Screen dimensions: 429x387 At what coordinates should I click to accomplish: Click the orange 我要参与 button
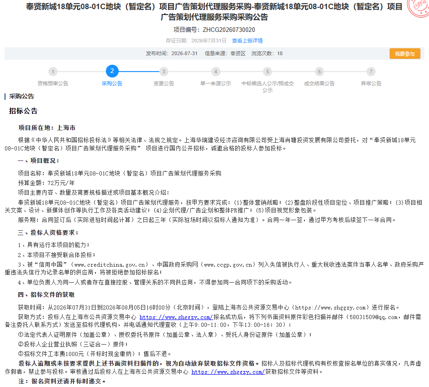(405, 54)
